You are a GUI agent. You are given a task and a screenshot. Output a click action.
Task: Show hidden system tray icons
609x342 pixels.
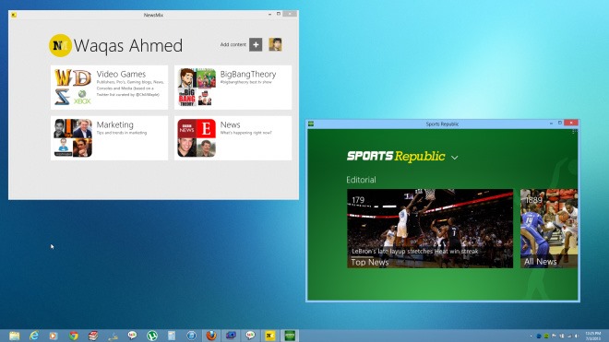[531, 336]
